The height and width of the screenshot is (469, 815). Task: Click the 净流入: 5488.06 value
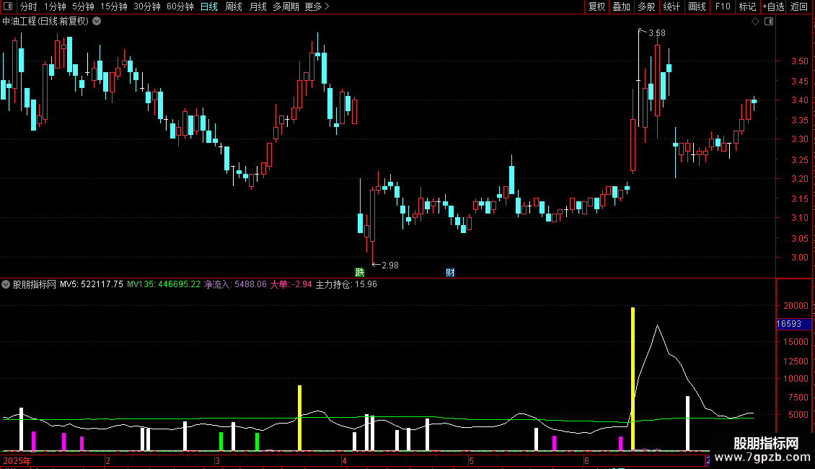235,284
